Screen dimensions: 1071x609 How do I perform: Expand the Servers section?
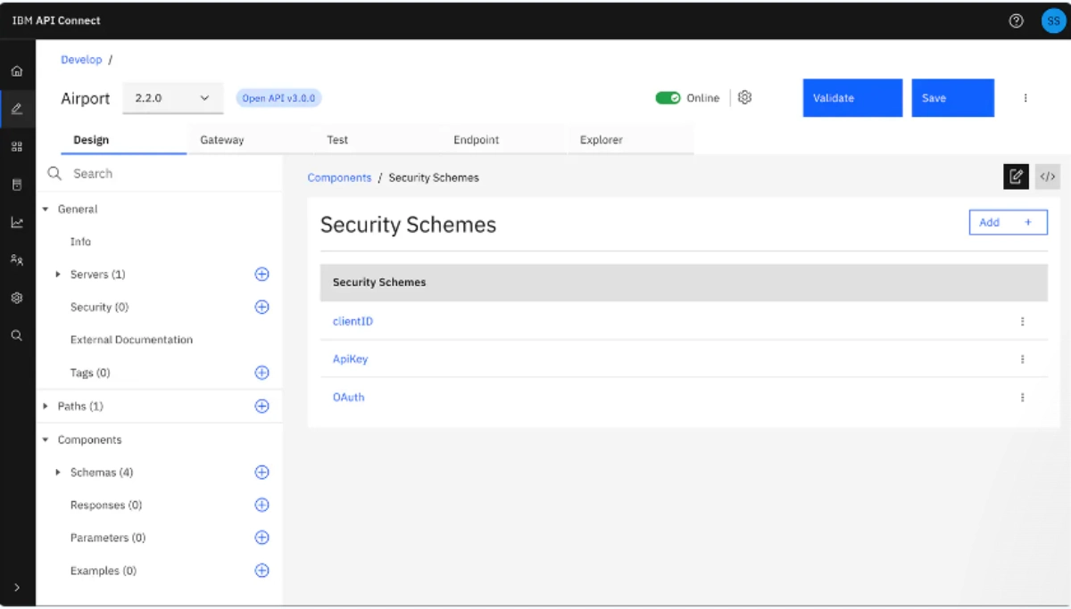tap(59, 274)
